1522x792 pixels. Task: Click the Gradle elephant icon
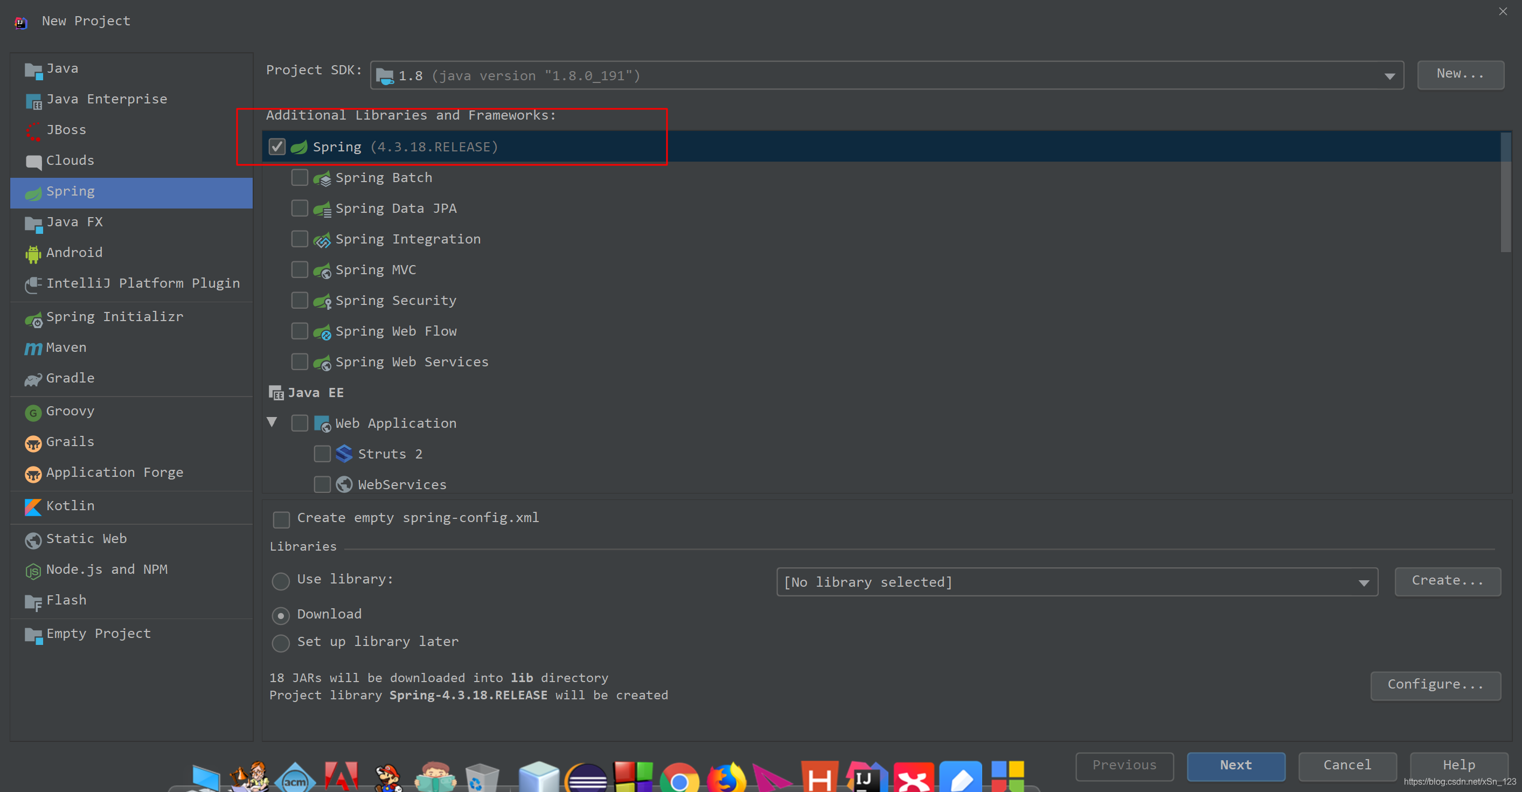33,379
